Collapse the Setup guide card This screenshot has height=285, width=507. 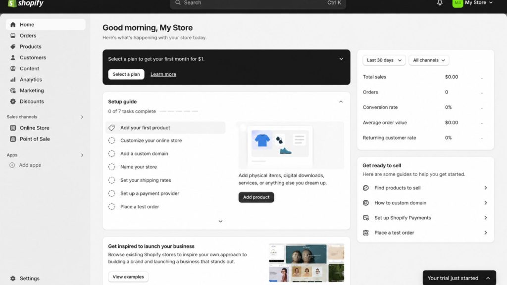(341, 101)
